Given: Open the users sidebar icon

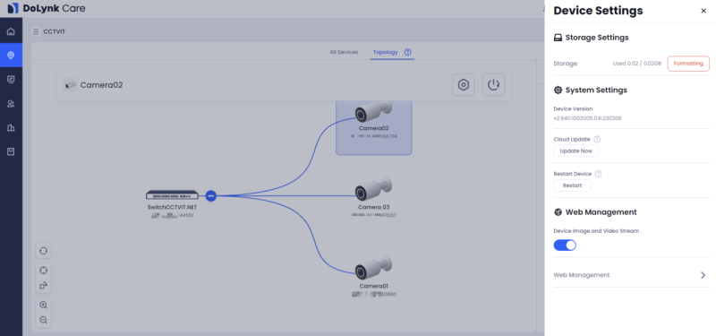Looking at the screenshot, I should pos(11,104).
